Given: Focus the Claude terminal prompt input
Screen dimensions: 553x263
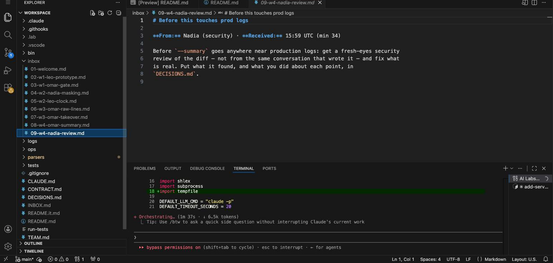Looking at the screenshot, I should click(x=318, y=237).
